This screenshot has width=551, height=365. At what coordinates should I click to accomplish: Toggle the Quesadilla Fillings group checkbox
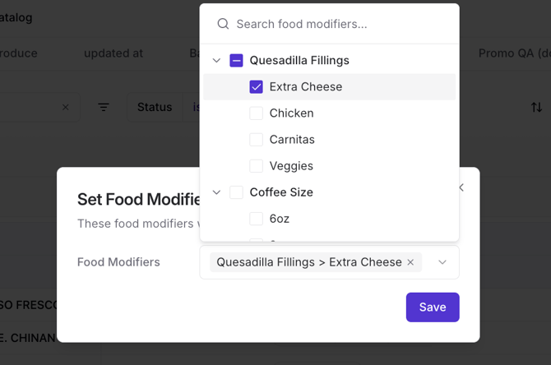pos(236,60)
